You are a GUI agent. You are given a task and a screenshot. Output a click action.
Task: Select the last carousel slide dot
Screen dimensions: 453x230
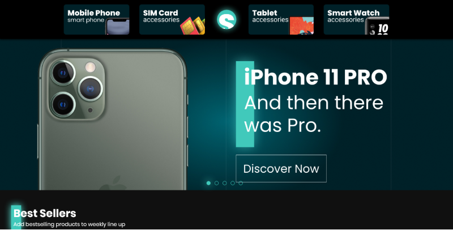[241, 183]
